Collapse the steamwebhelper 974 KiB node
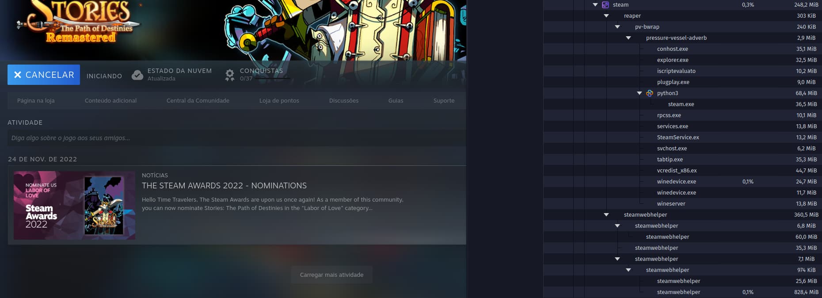The height and width of the screenshot is (298, 822). (x=628, y=270)
